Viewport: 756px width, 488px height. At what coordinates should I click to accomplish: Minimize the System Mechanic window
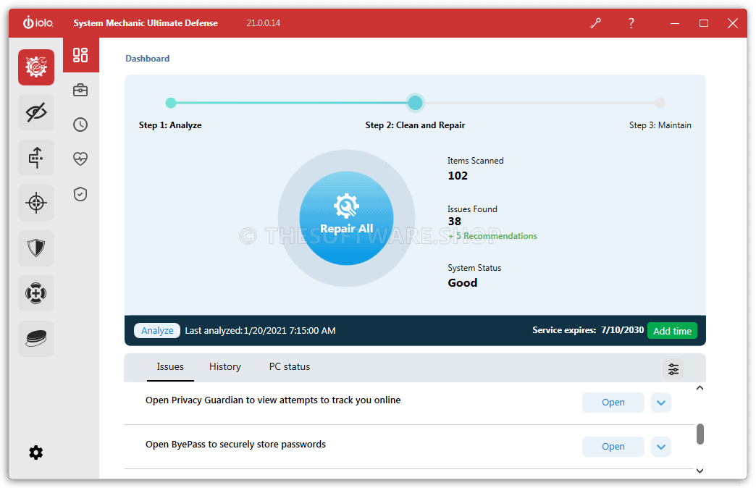tap(674, 23)
